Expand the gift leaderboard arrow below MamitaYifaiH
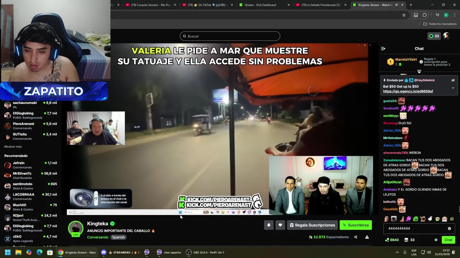Image resolution: width=460 pixels, height=258 pixels. [419, 72]
